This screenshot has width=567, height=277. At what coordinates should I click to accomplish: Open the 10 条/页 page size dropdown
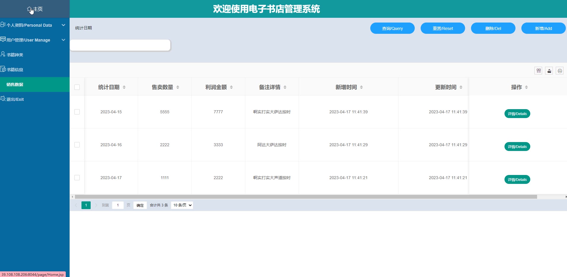[182, 205]
